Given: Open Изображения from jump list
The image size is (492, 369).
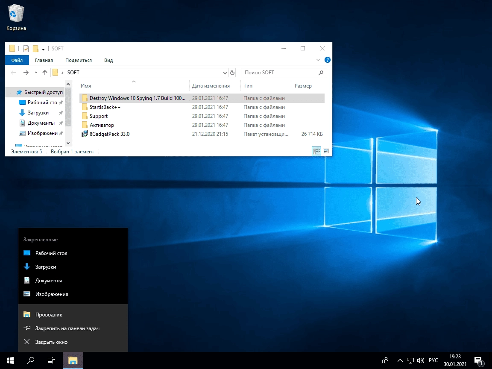Looking at the screenshot, I should tap(73, 294).
